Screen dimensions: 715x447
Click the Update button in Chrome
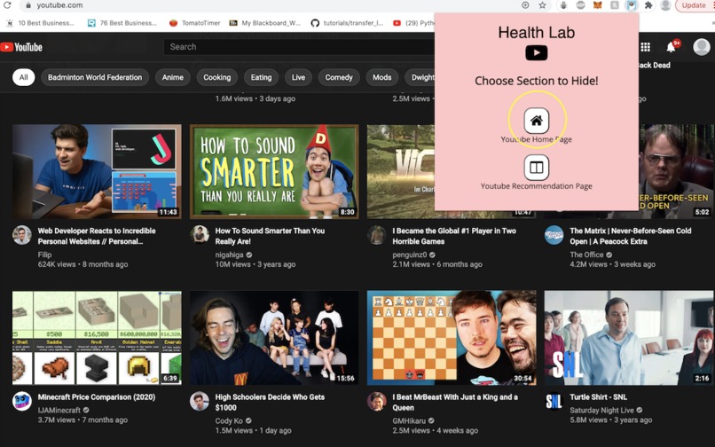pyautogui.click(x=694, y=5)
